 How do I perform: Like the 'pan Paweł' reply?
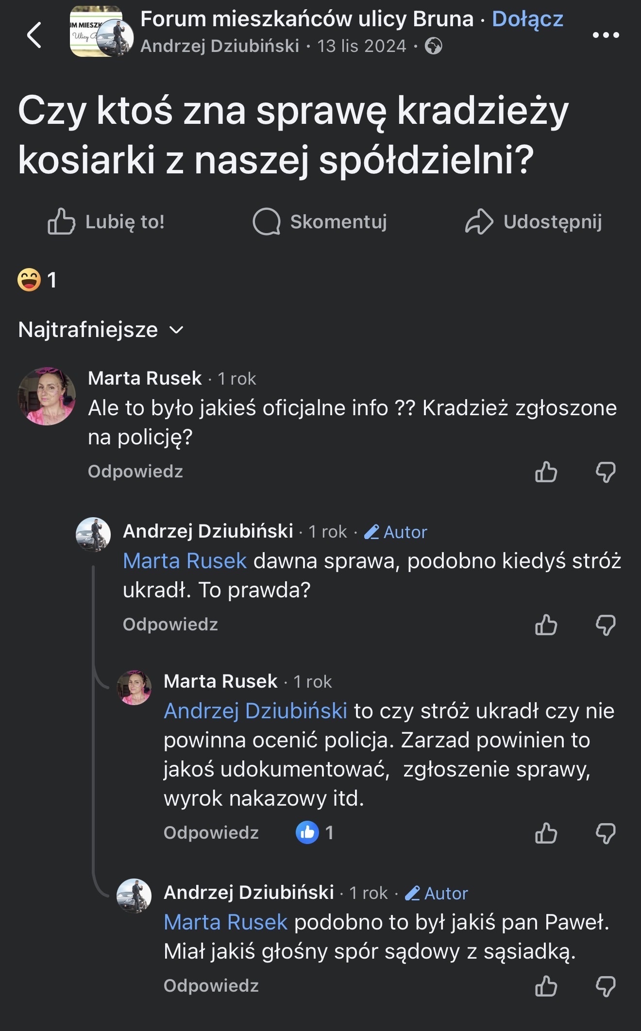(x=546, y=986)
